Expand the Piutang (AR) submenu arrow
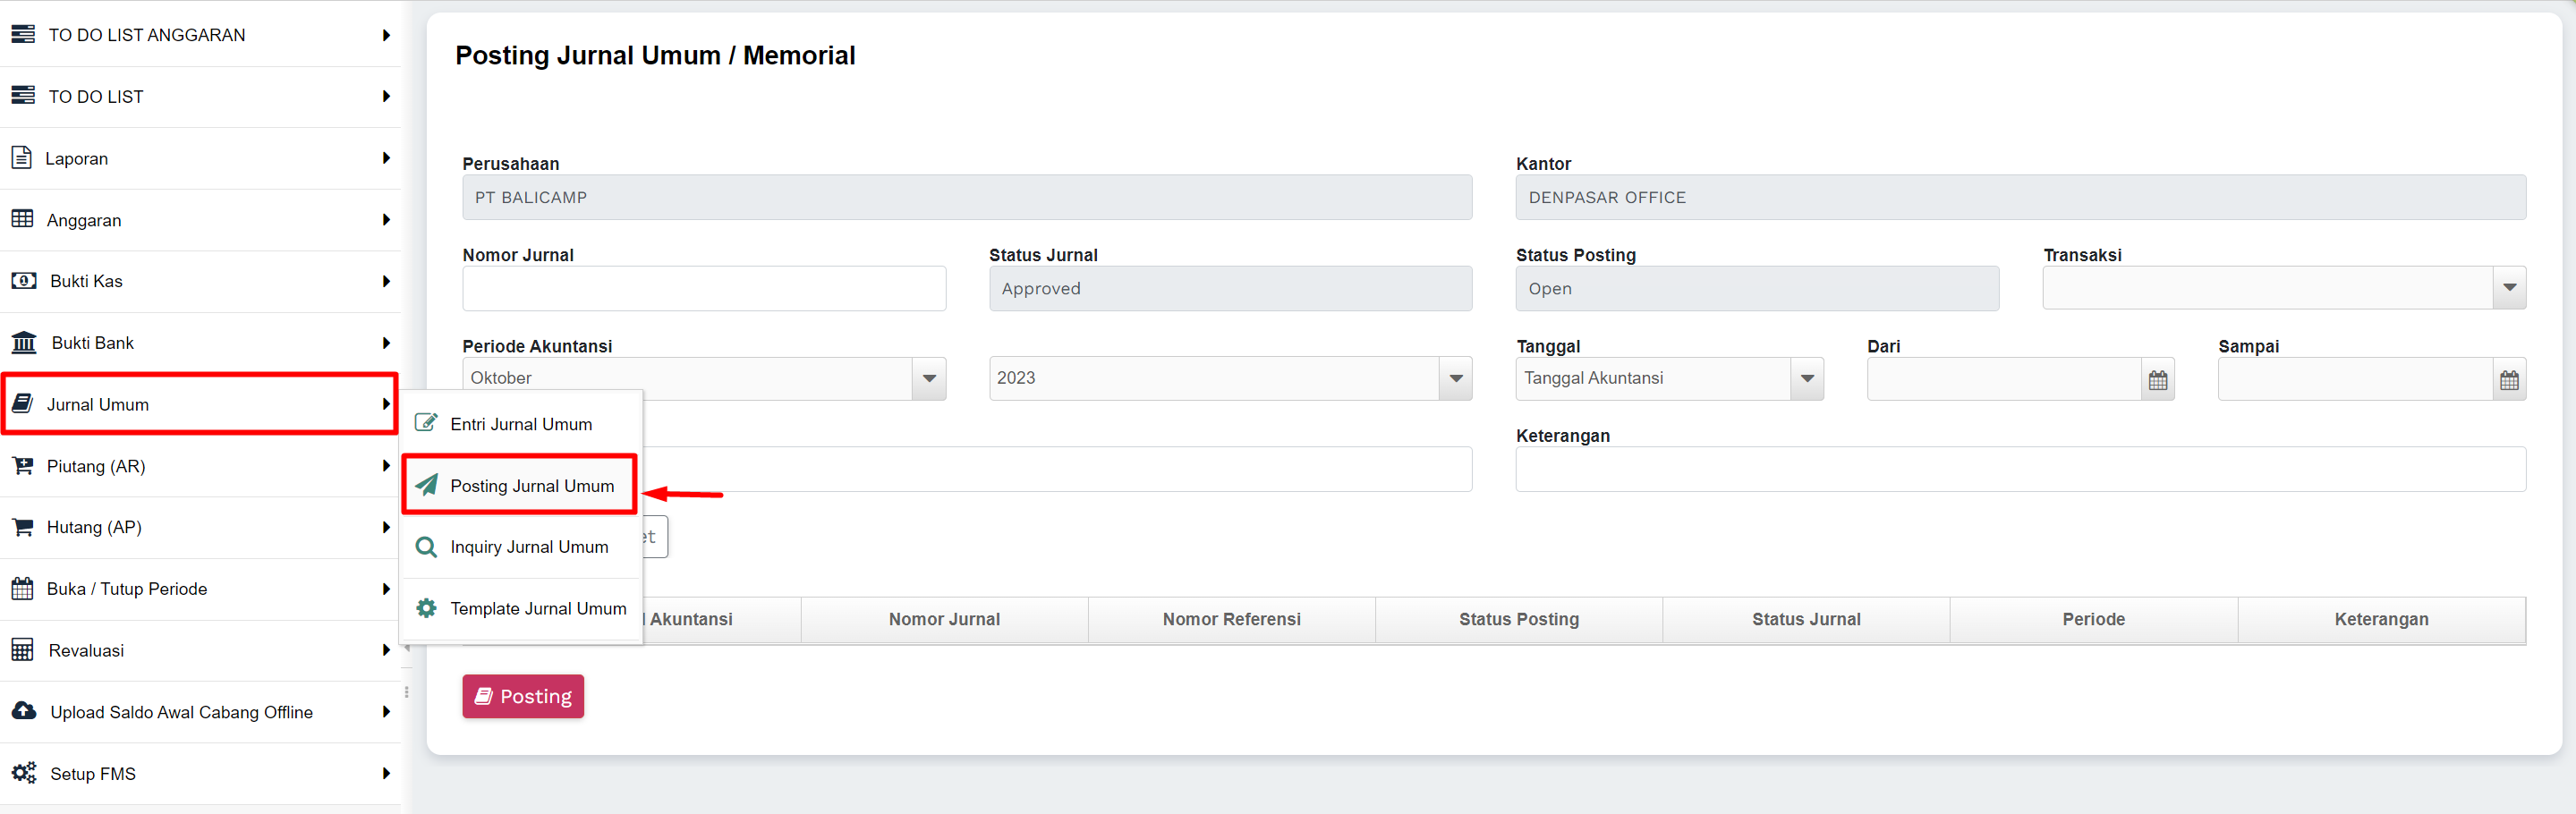 click(x=386, y=466)
